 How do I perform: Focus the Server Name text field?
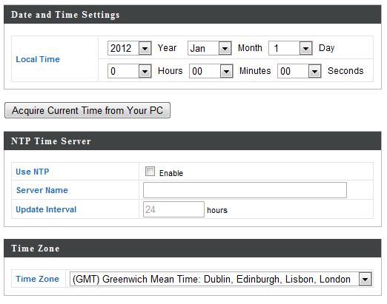click(x=245, y=190)
